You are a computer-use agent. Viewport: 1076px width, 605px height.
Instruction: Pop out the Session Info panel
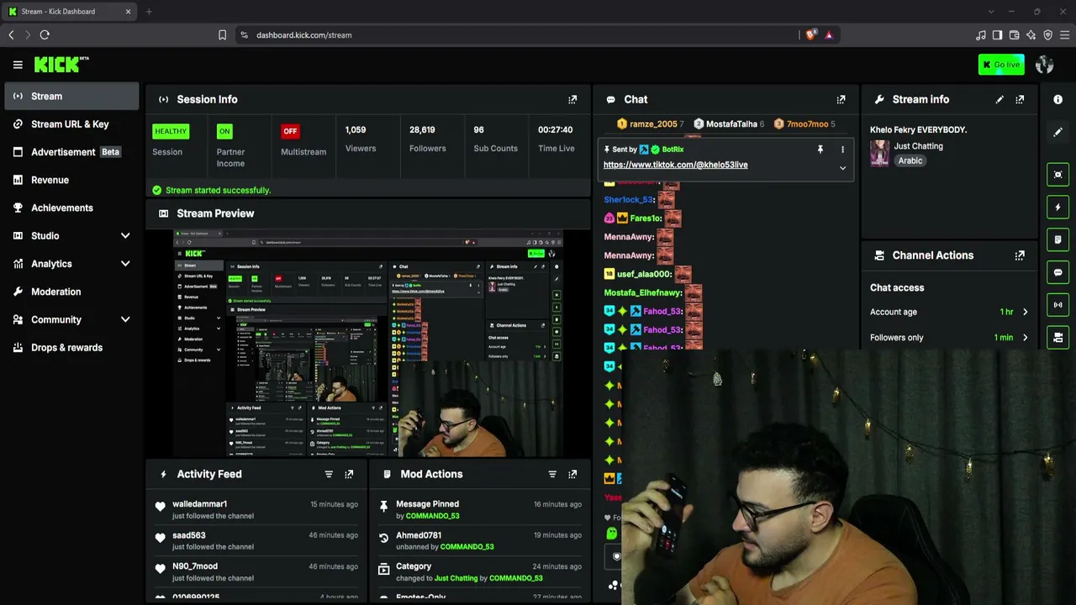pyautogui.click(x=572, y=99)
